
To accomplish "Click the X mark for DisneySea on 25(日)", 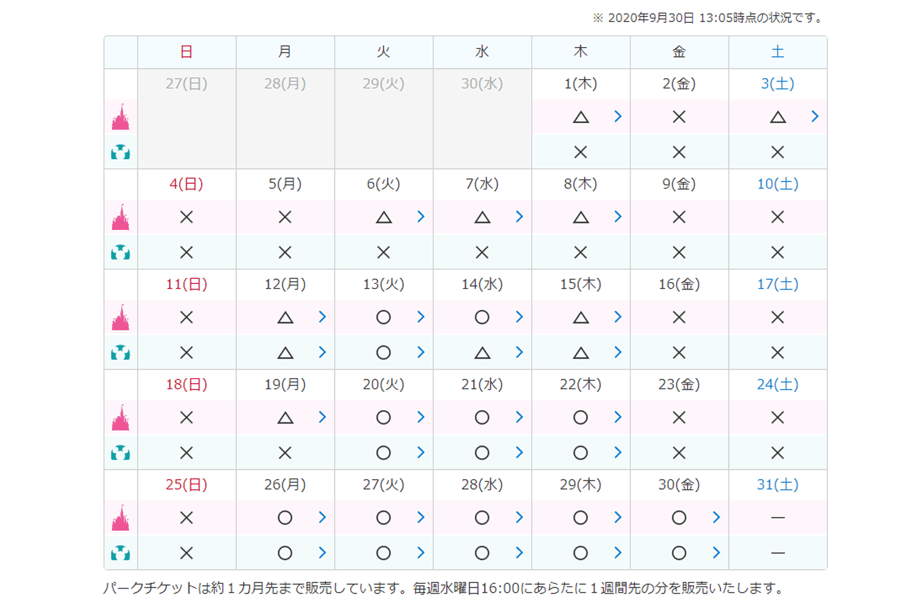I will coord(186,553).
